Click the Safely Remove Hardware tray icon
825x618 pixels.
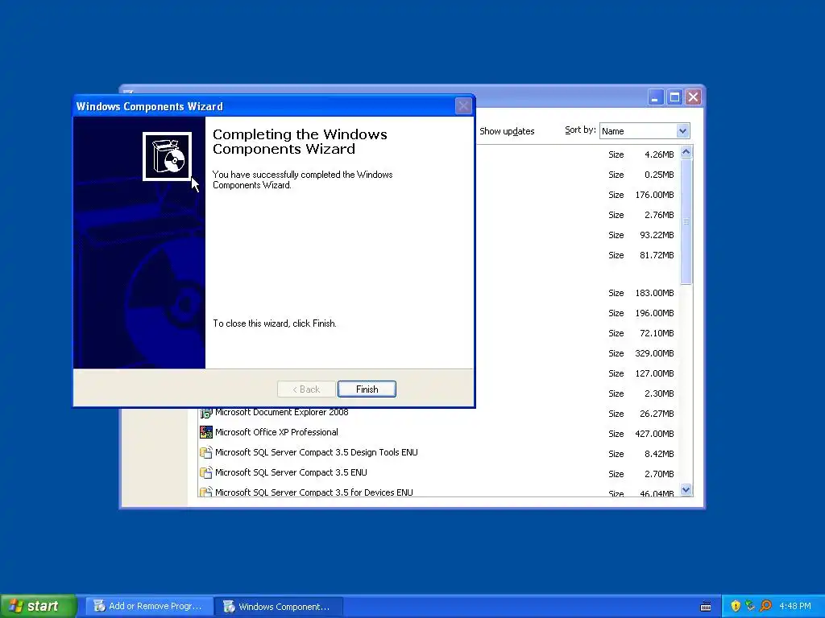750,606
